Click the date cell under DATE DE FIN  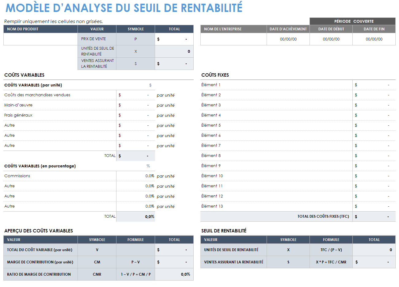374,39
